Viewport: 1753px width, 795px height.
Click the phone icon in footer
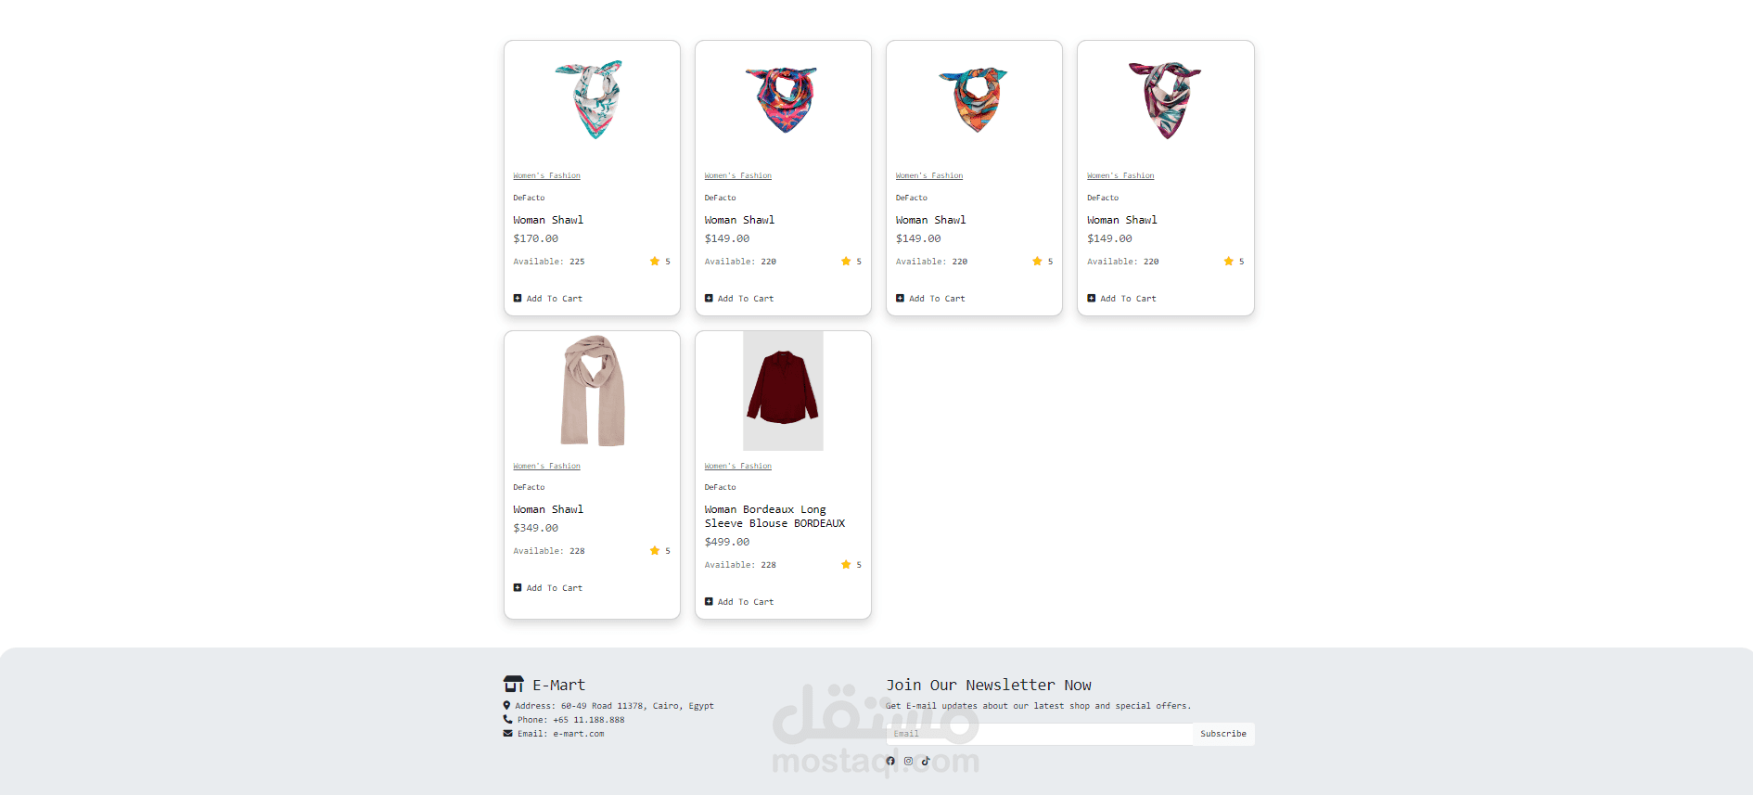(507, 719)
